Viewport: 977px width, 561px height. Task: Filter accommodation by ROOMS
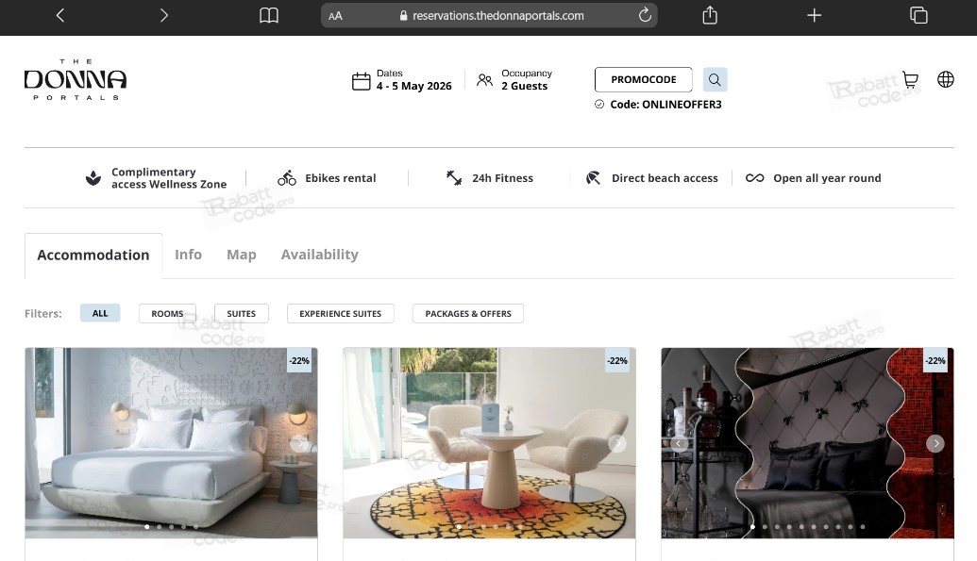pos(167,313)
